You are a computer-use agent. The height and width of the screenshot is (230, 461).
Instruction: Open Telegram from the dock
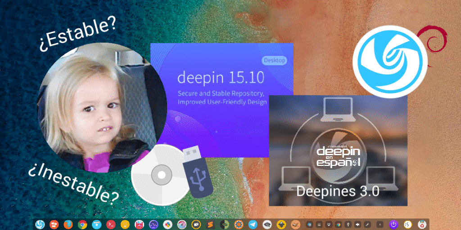(253, 224)
